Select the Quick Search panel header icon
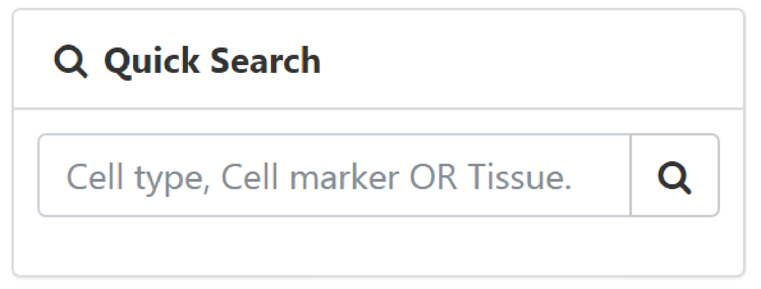Screen dimensions: 761x289 pos(70,61)
